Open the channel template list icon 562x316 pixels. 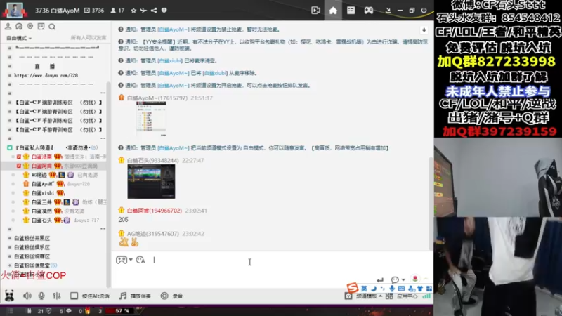(x=351, y=11)
